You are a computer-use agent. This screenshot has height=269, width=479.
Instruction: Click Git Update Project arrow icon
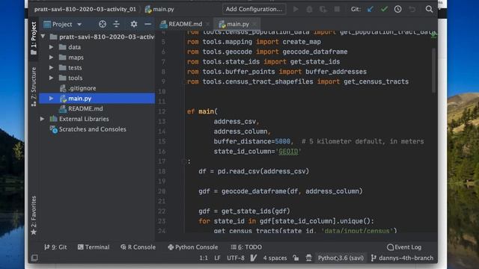pyautogui.click(x=370, y=9)
